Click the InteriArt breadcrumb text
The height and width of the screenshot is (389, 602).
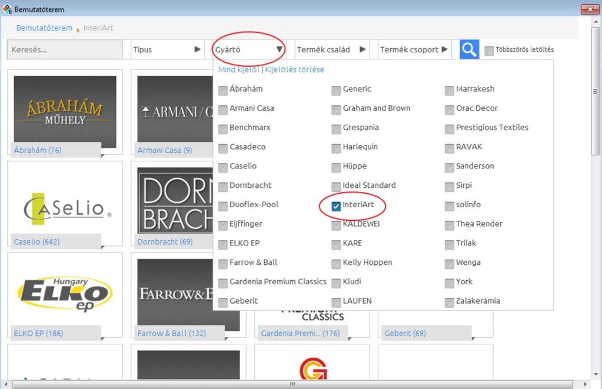[98, 28]
